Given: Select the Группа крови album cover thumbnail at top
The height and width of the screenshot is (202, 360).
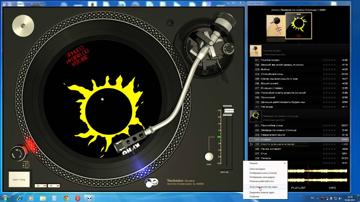Looking at the screenshot, I should click(x=276, y=26).
